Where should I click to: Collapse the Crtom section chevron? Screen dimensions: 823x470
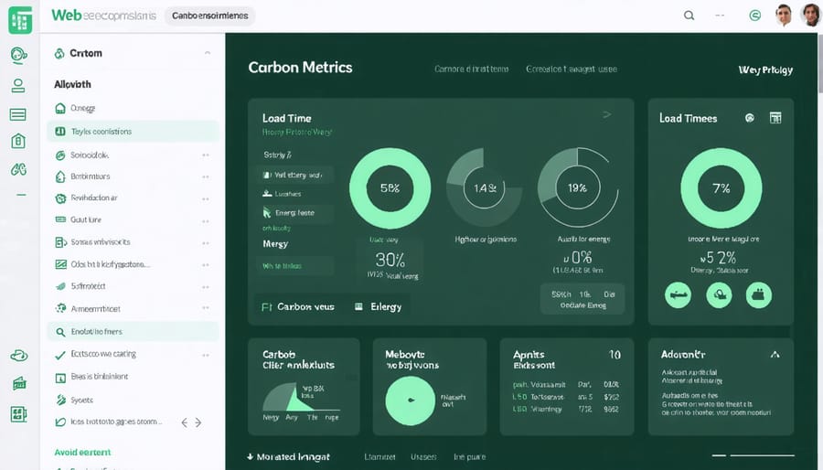pos(208,53)
